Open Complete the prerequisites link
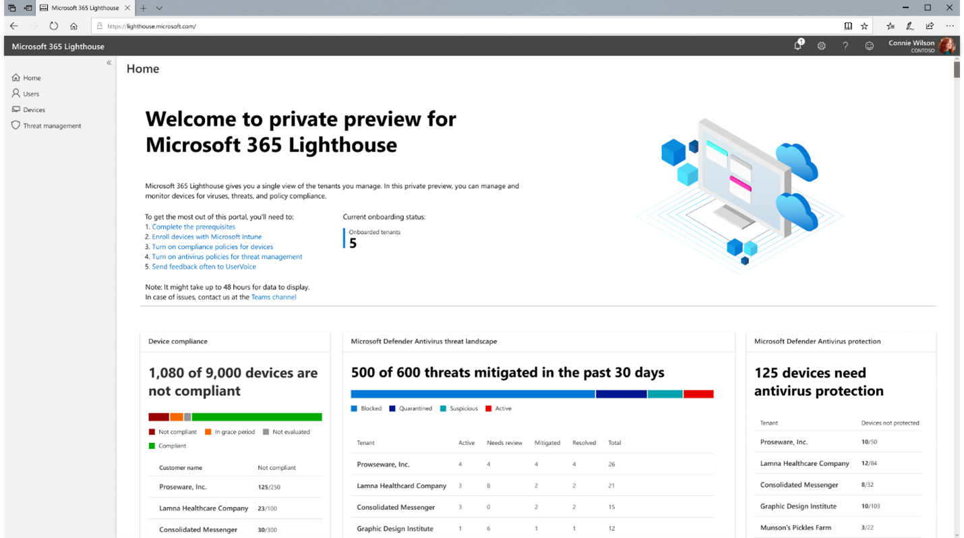The height and width of the screenshot is (538, 964). (x=193, y=227)
